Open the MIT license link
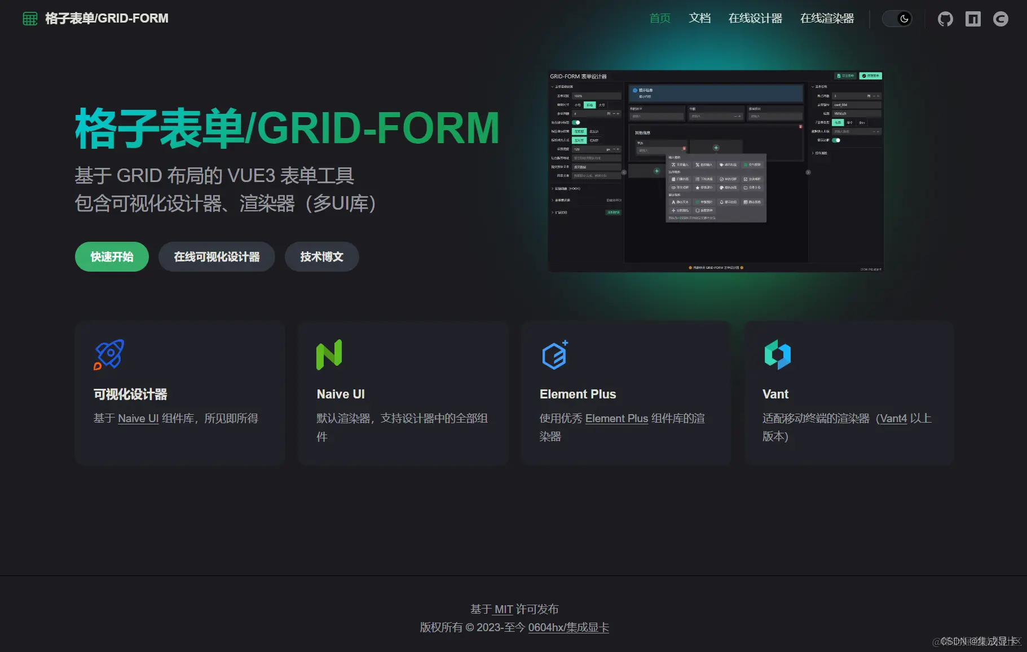Viewport: 1027px width, 652px height. coord(504,609)
